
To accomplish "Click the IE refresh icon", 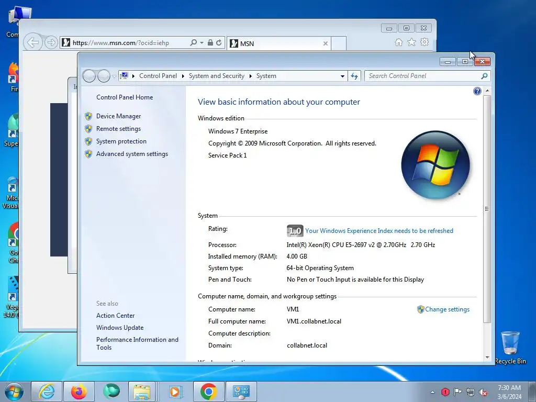I will pyautogui.click(x=219, y=43).
